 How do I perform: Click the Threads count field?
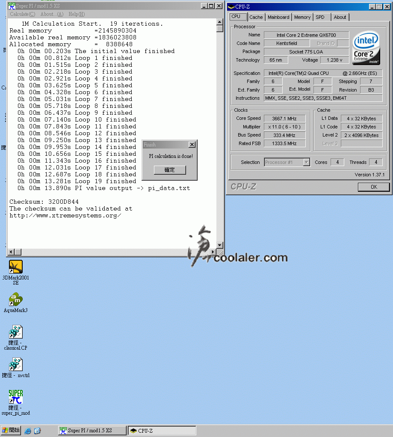click(376, 162)
